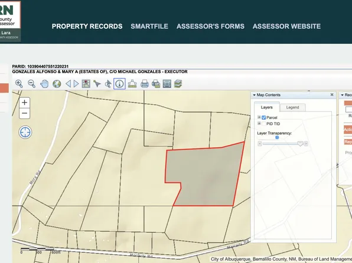Click the Mora Rd label

35,177
